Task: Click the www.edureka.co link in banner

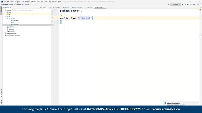Action: (x=166, y=109)
